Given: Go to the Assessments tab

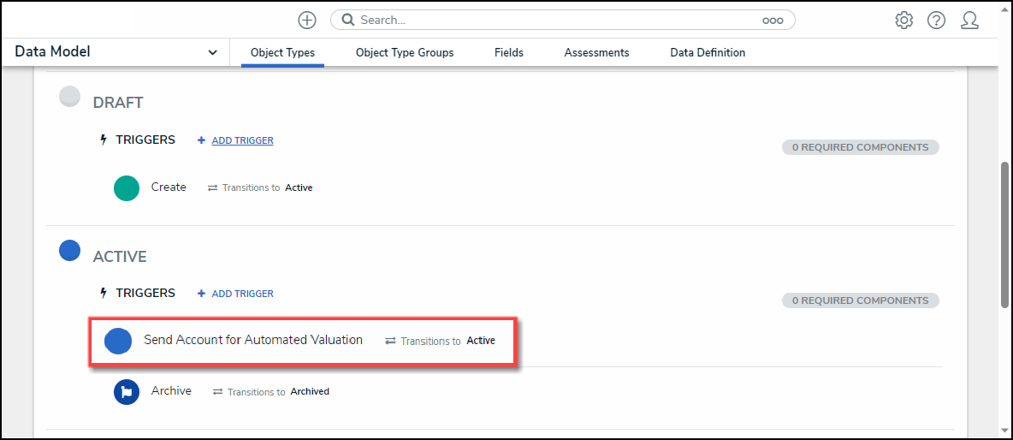Looking at the screenshot, I should tap(596, 53).
